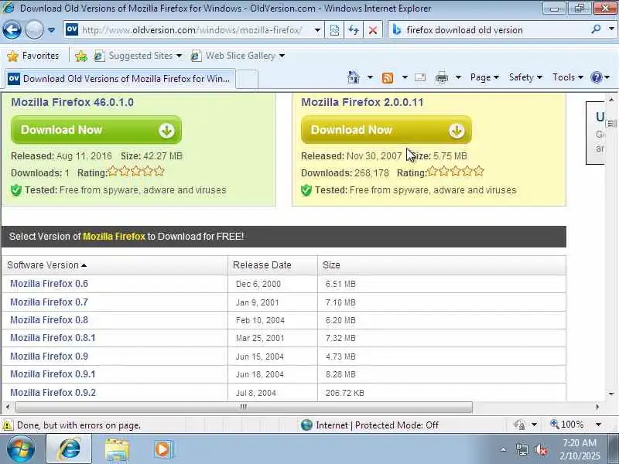Click the status bar privacy report icon
The height and width of the screenshot is (464, 619).
coord(519,425)
